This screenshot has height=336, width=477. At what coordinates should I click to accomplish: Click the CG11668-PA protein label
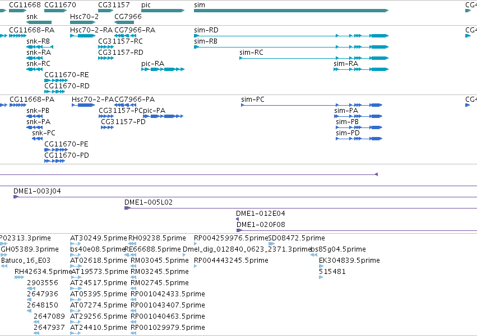coord(32,100)
